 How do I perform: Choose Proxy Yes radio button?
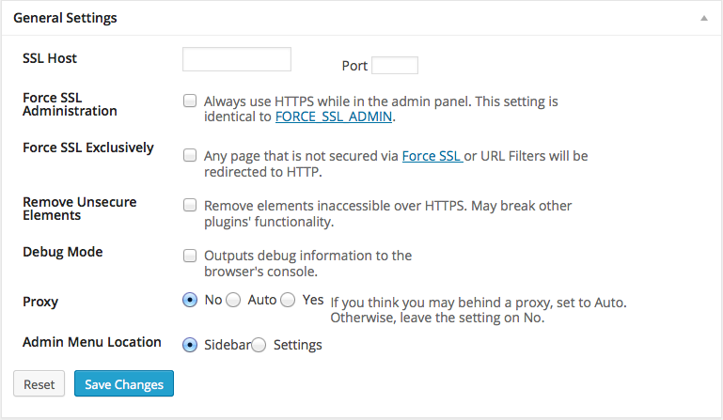(x=288, y=300)
